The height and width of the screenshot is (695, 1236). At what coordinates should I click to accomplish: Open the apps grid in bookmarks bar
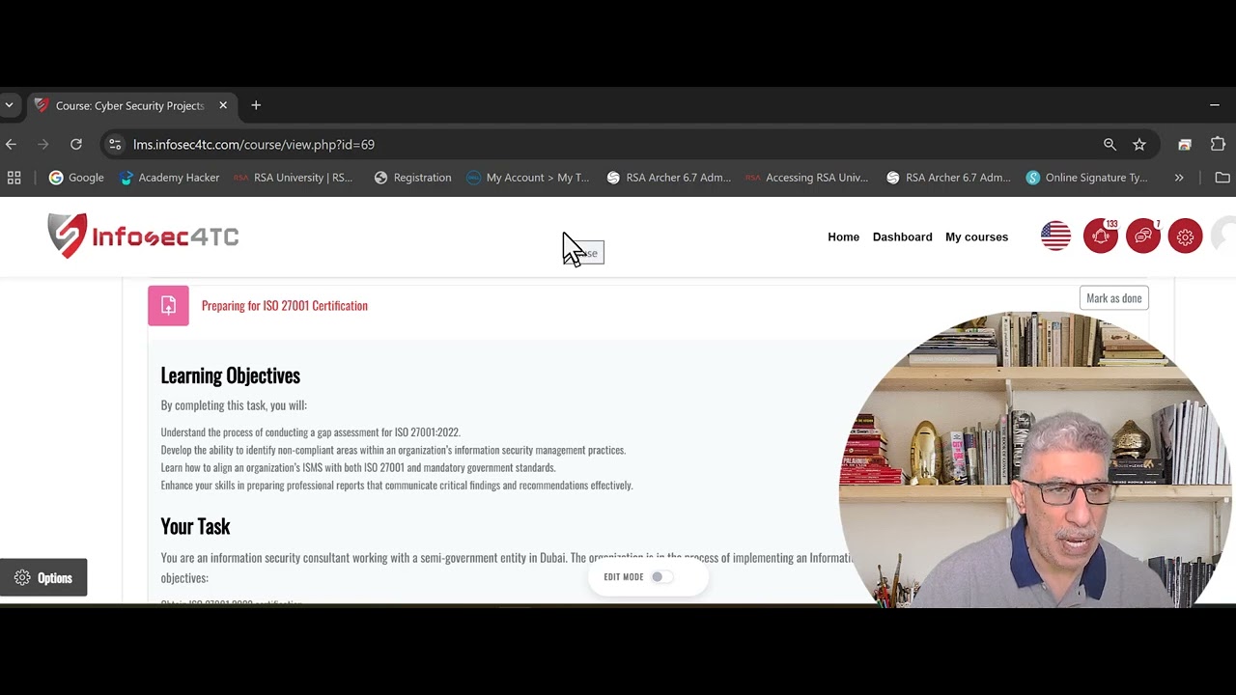tap(14, 178)
